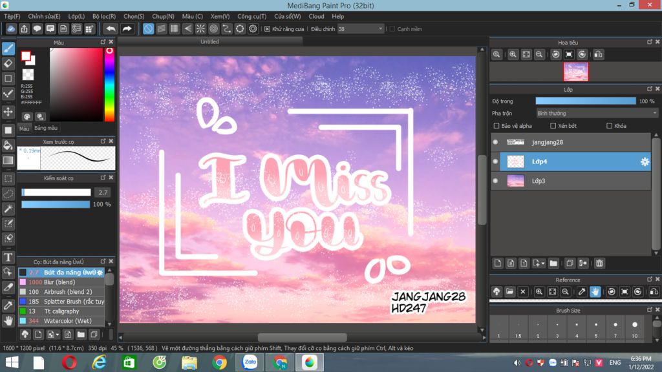Click the brush size value 2.7 field
662x372 pixels.
coord(103,192)
